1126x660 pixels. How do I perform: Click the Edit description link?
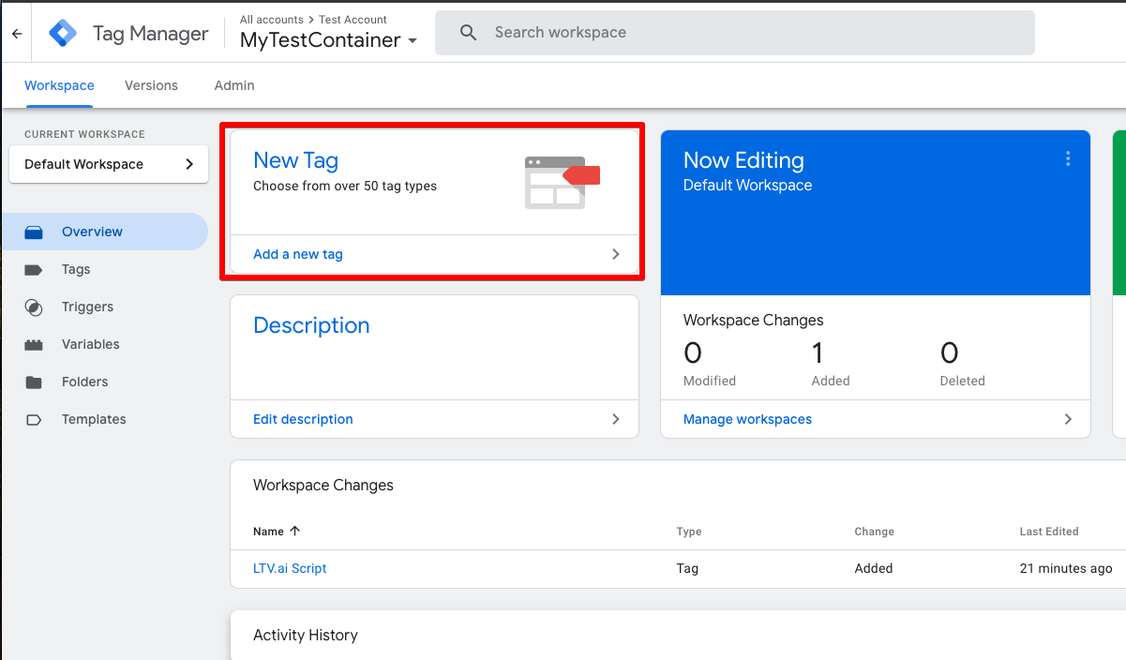pyautogui.click(x=303, y=419)
